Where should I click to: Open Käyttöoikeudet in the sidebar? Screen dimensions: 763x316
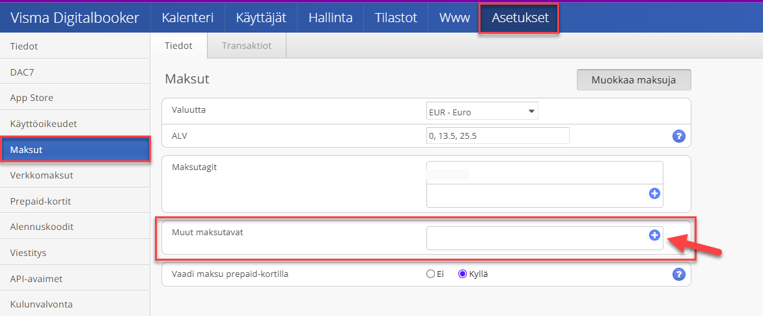point(75,124)
